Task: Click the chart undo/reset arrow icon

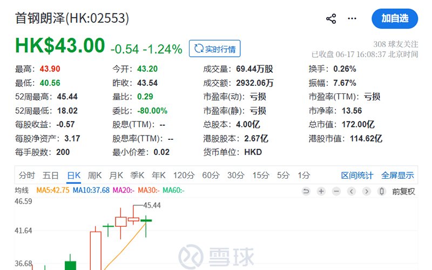Action: click(306, 191)
